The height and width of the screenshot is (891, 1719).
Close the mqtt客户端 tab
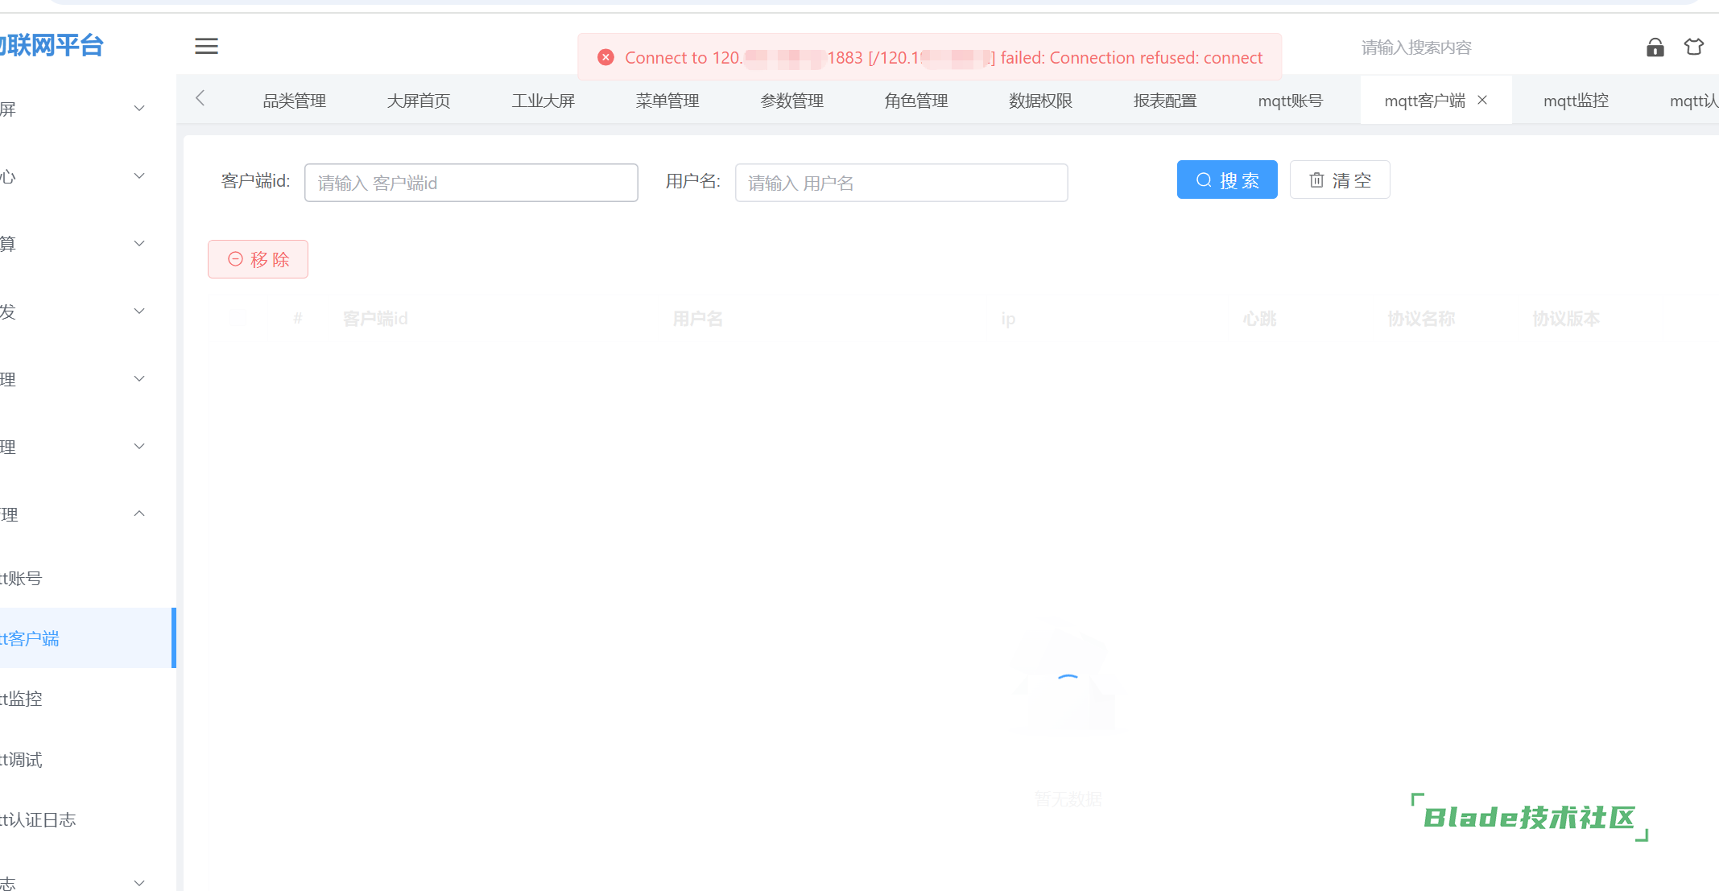tap(1482, 101)
